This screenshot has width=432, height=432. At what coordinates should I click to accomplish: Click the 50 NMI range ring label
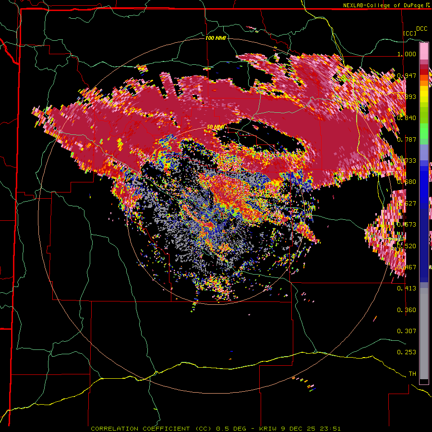[216, 127]
